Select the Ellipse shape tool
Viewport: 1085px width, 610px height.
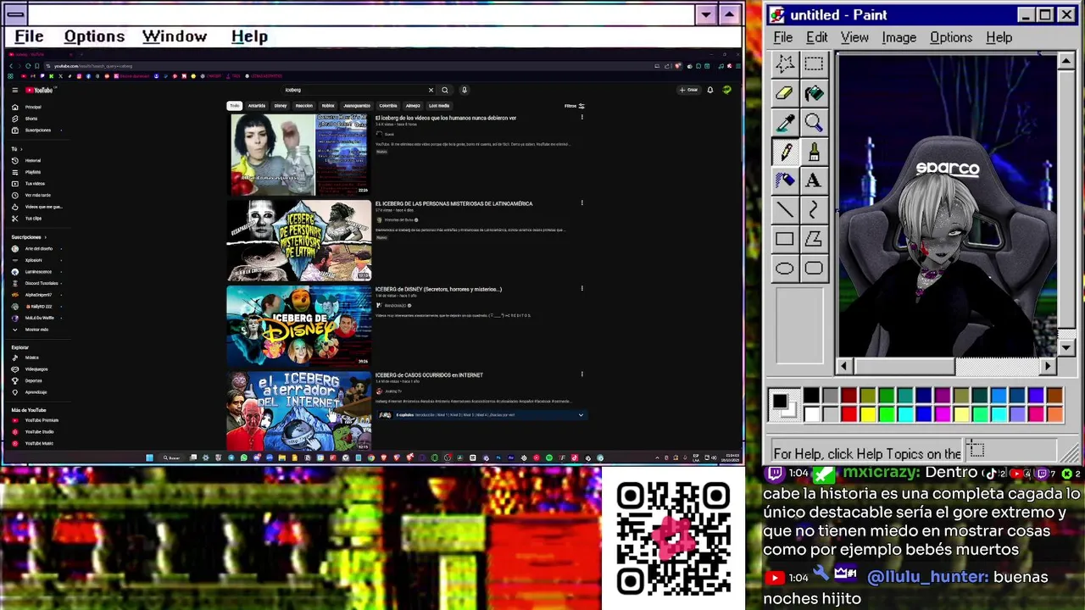click(784, 269)
